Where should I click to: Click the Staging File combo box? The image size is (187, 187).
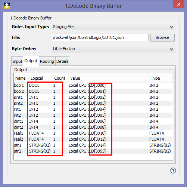(x=113, y=27)
